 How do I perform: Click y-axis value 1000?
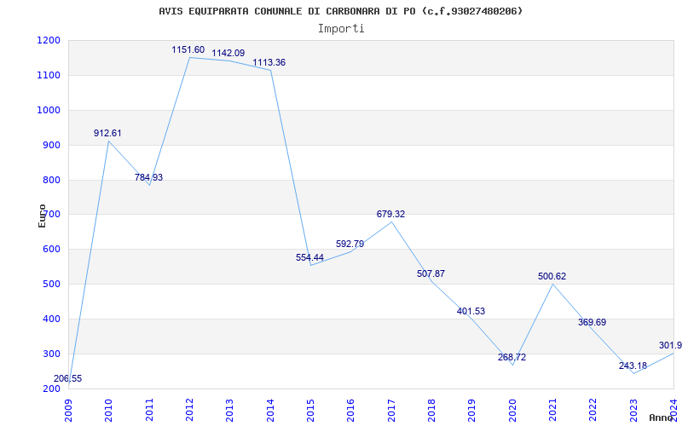coord(49,110)
